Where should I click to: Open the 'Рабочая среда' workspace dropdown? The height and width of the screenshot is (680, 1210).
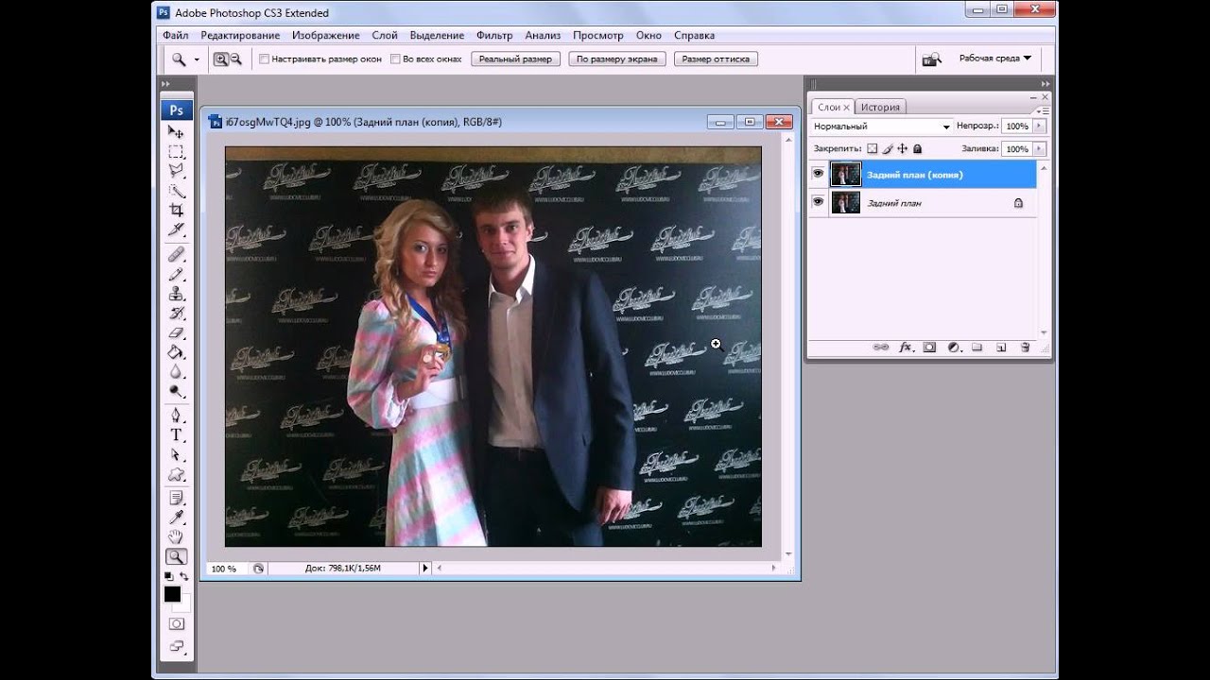click(x=995, y=59)
